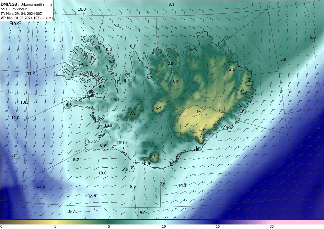Click the 9.1 value on the map
This screenshot has height=229, width=324.
(x=116, y=26)
